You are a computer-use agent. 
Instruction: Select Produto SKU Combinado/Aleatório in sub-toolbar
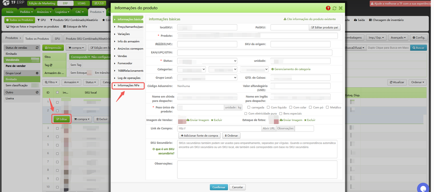click(74, 20)
